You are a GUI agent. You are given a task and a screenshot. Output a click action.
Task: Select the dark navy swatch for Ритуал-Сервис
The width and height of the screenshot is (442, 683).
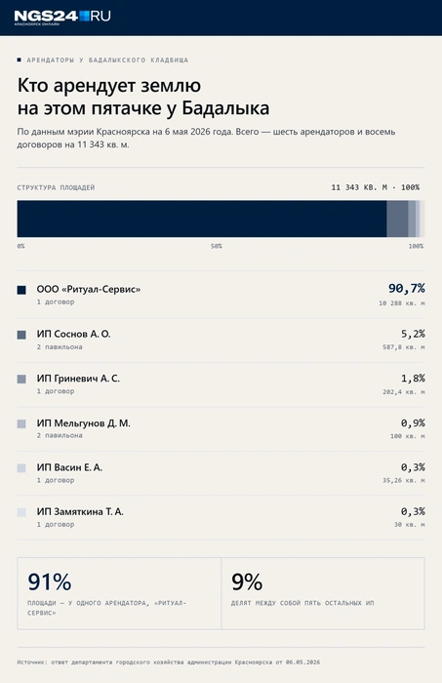(21, 290)
